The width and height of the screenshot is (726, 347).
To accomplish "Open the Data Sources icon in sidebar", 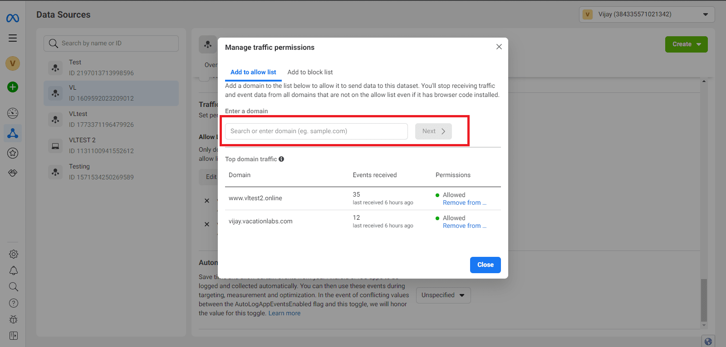I will pos(13,133).
